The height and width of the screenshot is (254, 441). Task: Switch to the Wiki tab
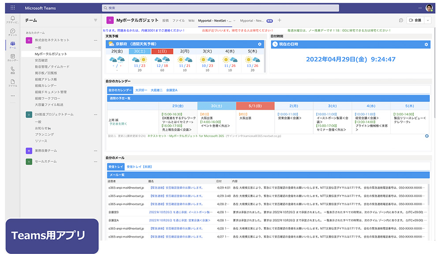click(x=191, y=21)
